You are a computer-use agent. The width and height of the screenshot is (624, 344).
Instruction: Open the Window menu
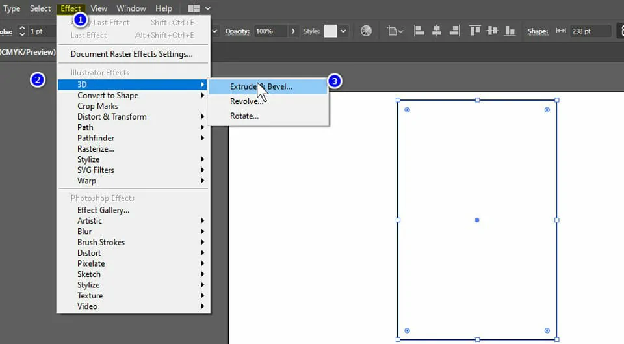pos(131,8)
